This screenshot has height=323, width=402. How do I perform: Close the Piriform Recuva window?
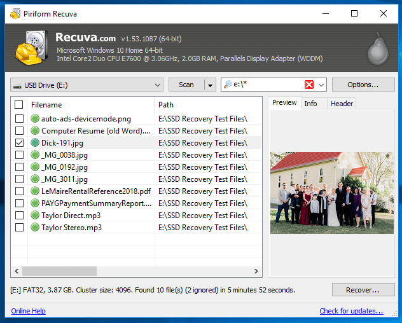click(384, 13)
